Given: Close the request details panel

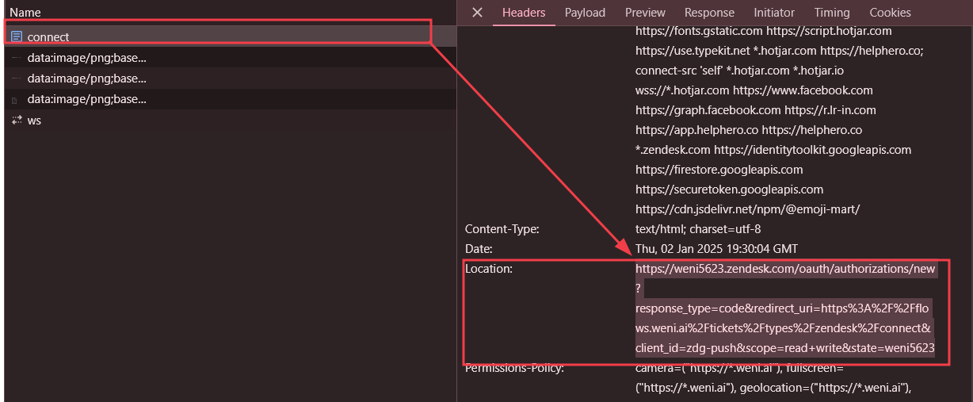Looking at the screenshot, I should 477,13.
